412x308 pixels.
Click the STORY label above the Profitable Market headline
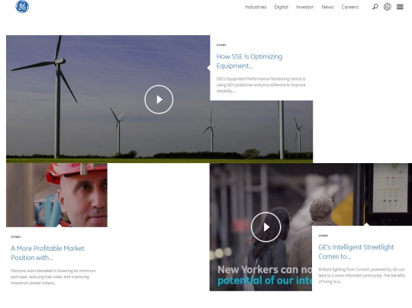tap(16, 237)
